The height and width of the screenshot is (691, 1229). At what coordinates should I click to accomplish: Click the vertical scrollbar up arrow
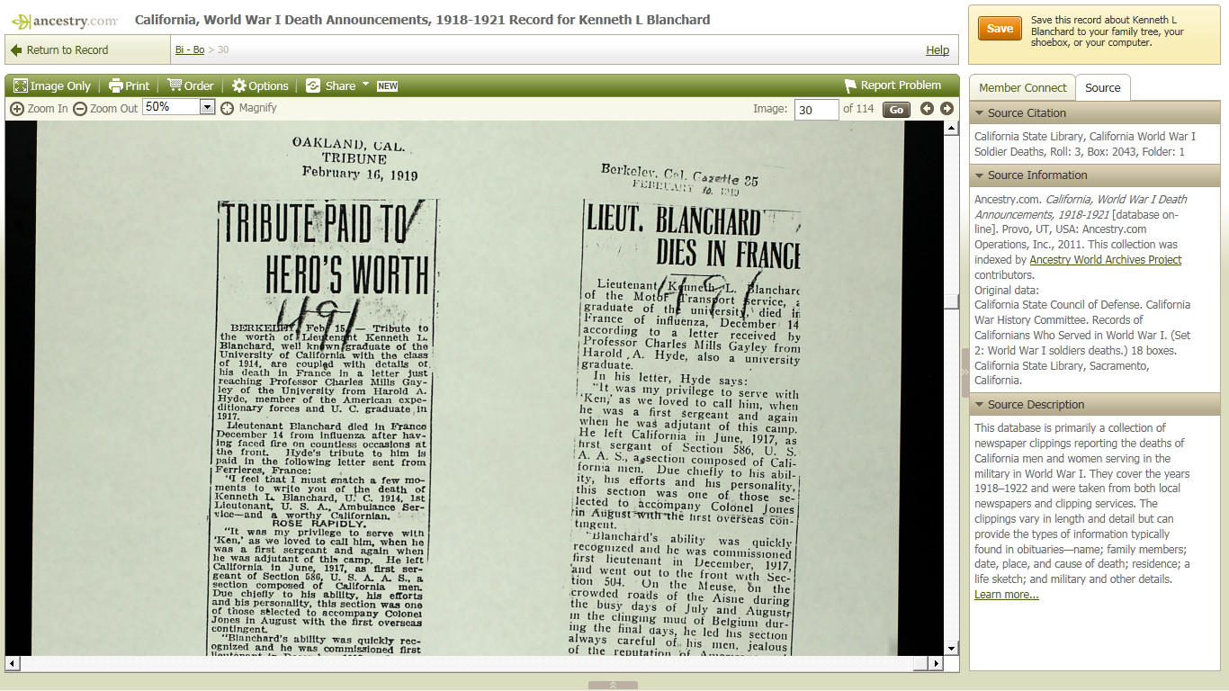(x=951, y=128)
